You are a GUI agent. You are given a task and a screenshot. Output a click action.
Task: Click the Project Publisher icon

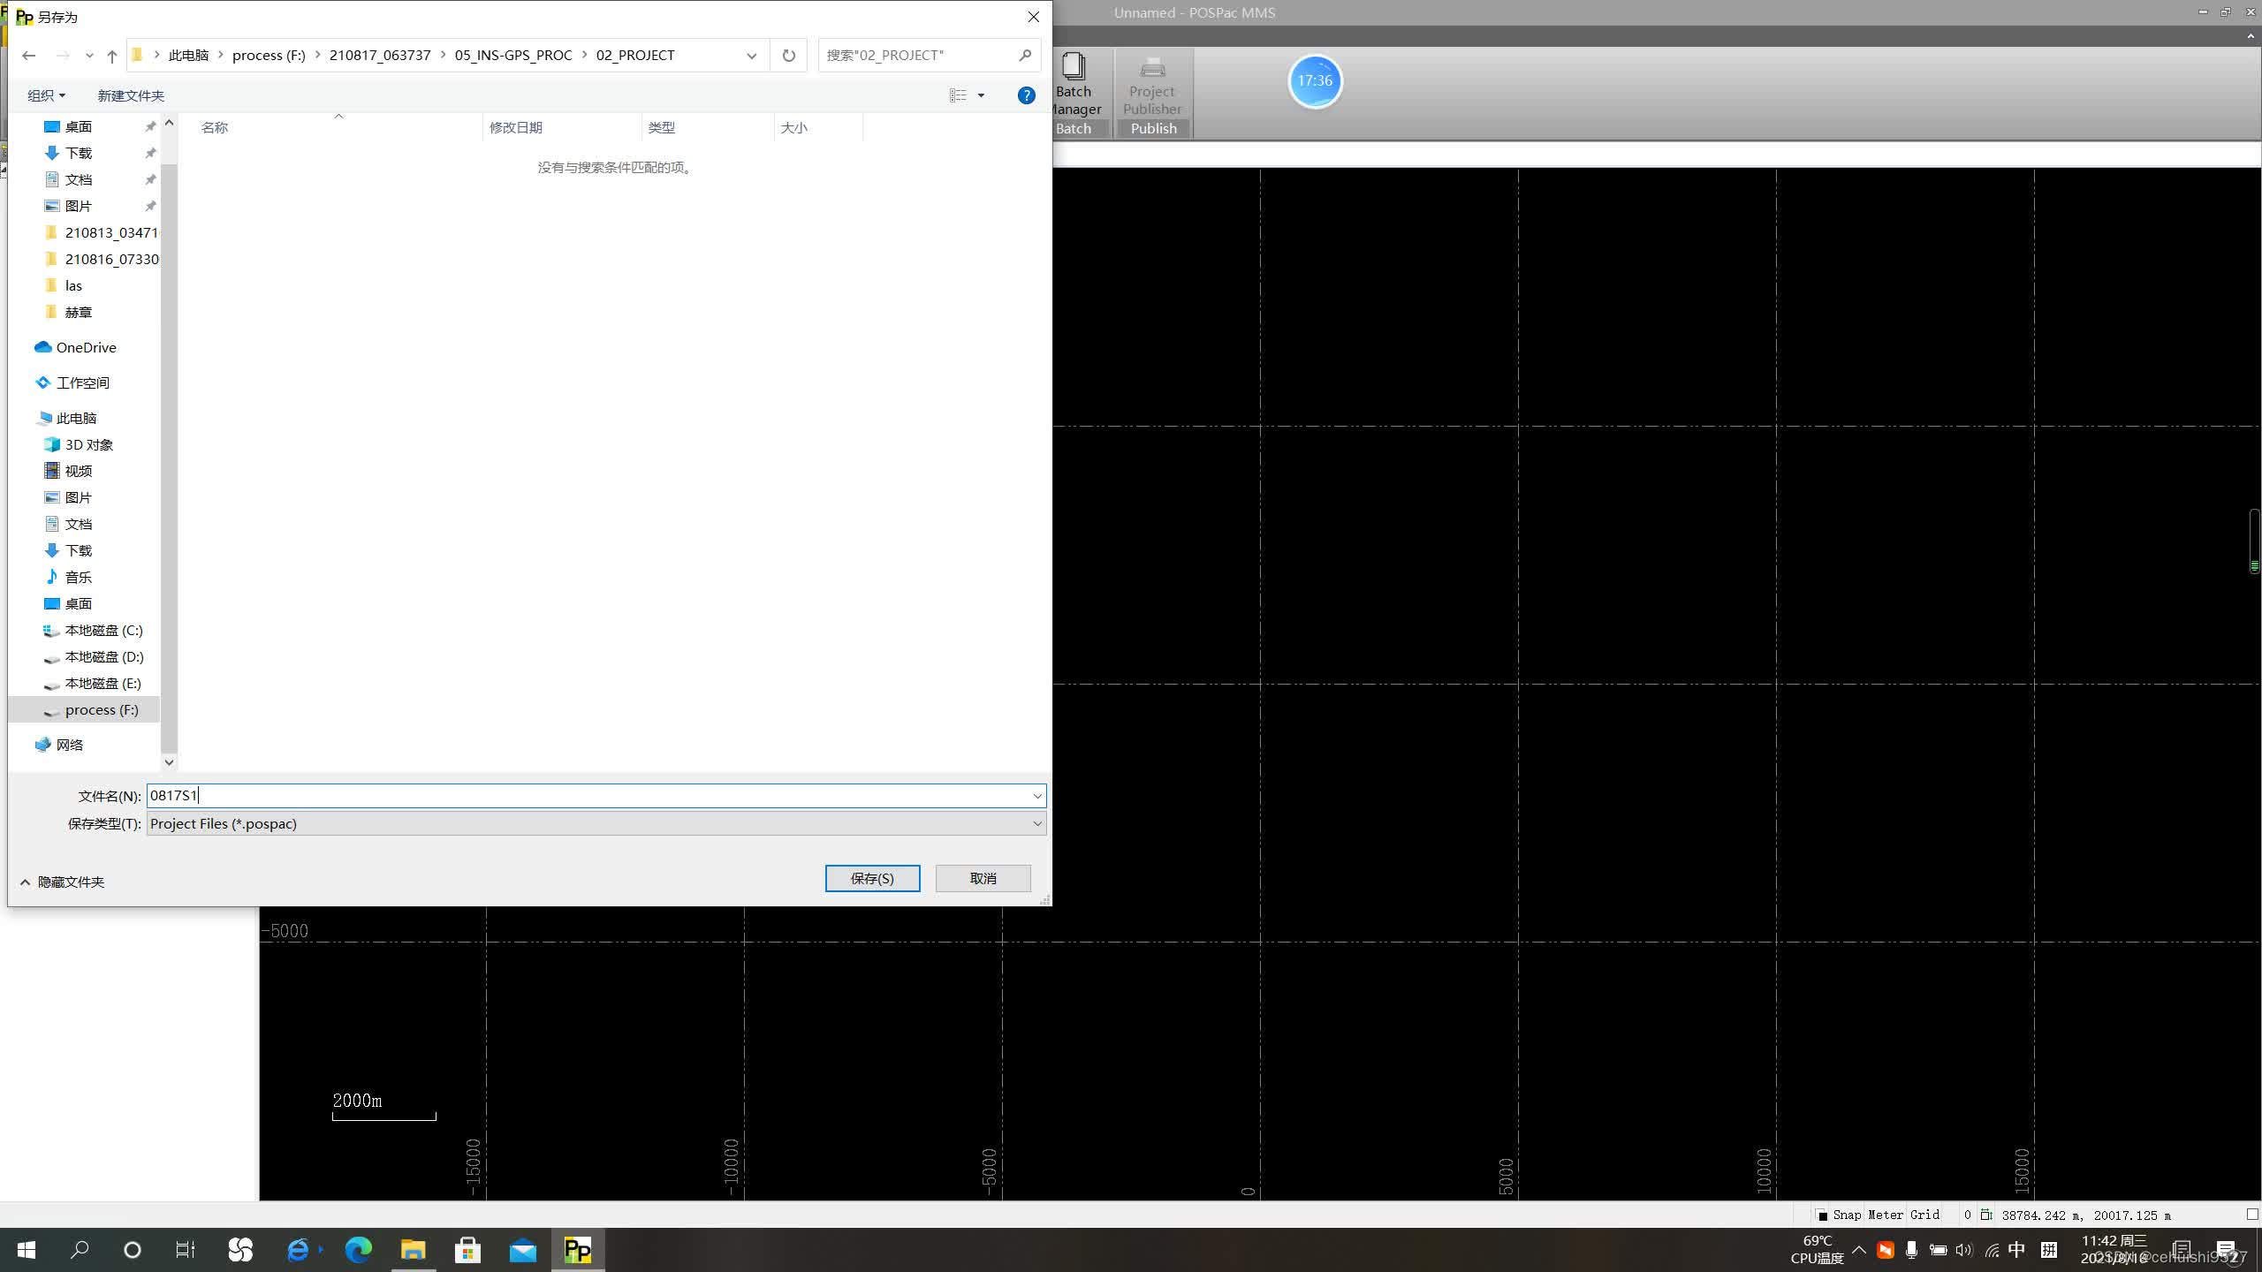(1152, 67)
